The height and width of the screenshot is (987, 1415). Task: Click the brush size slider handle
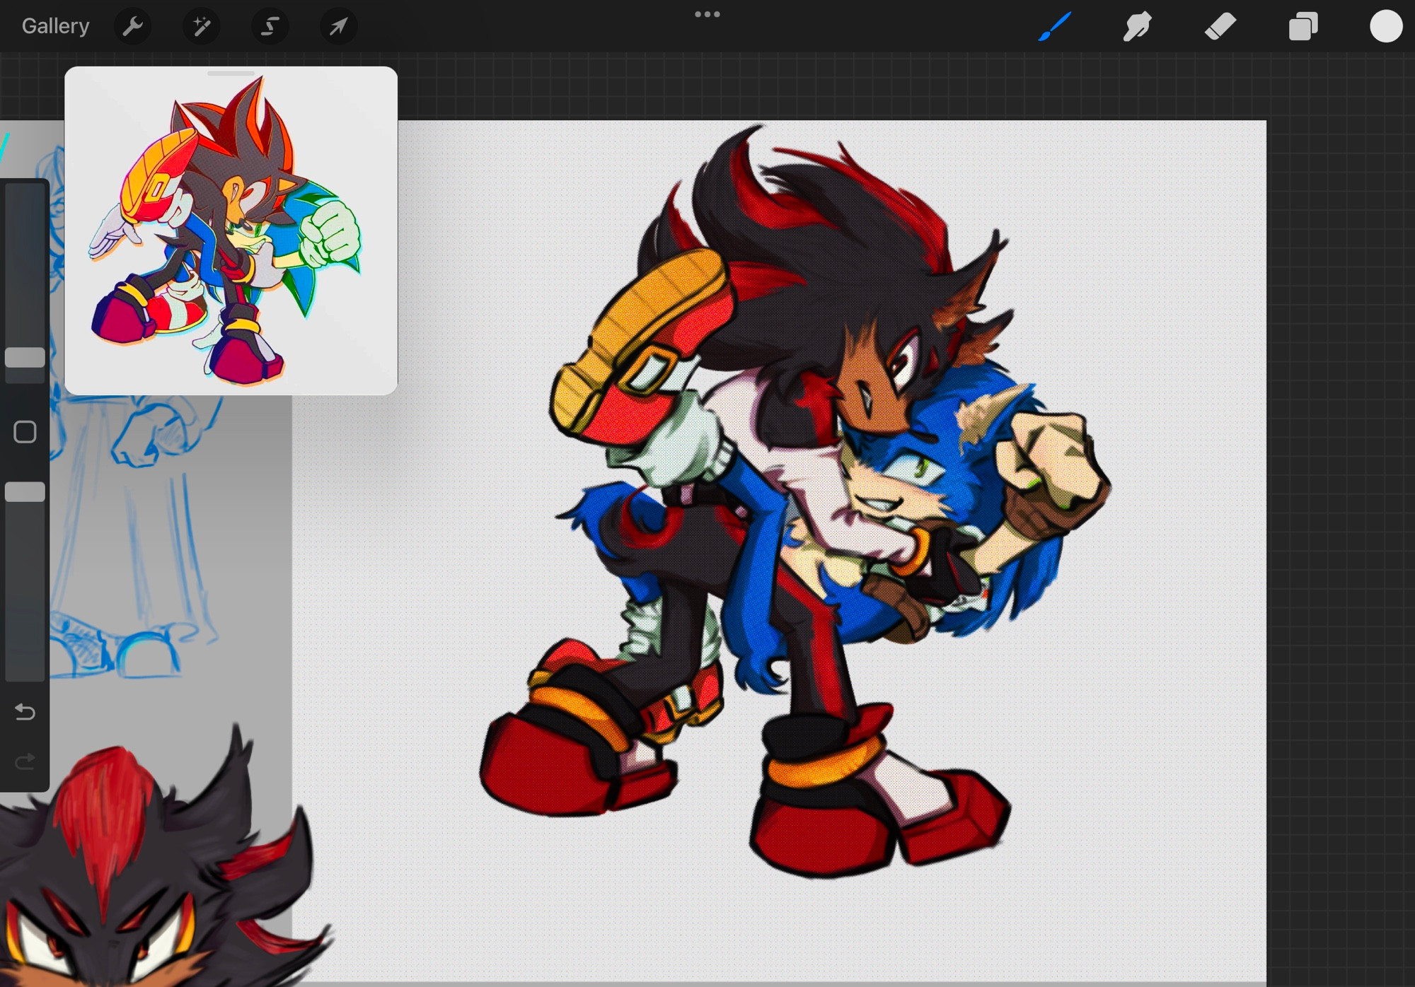point(25,357)
